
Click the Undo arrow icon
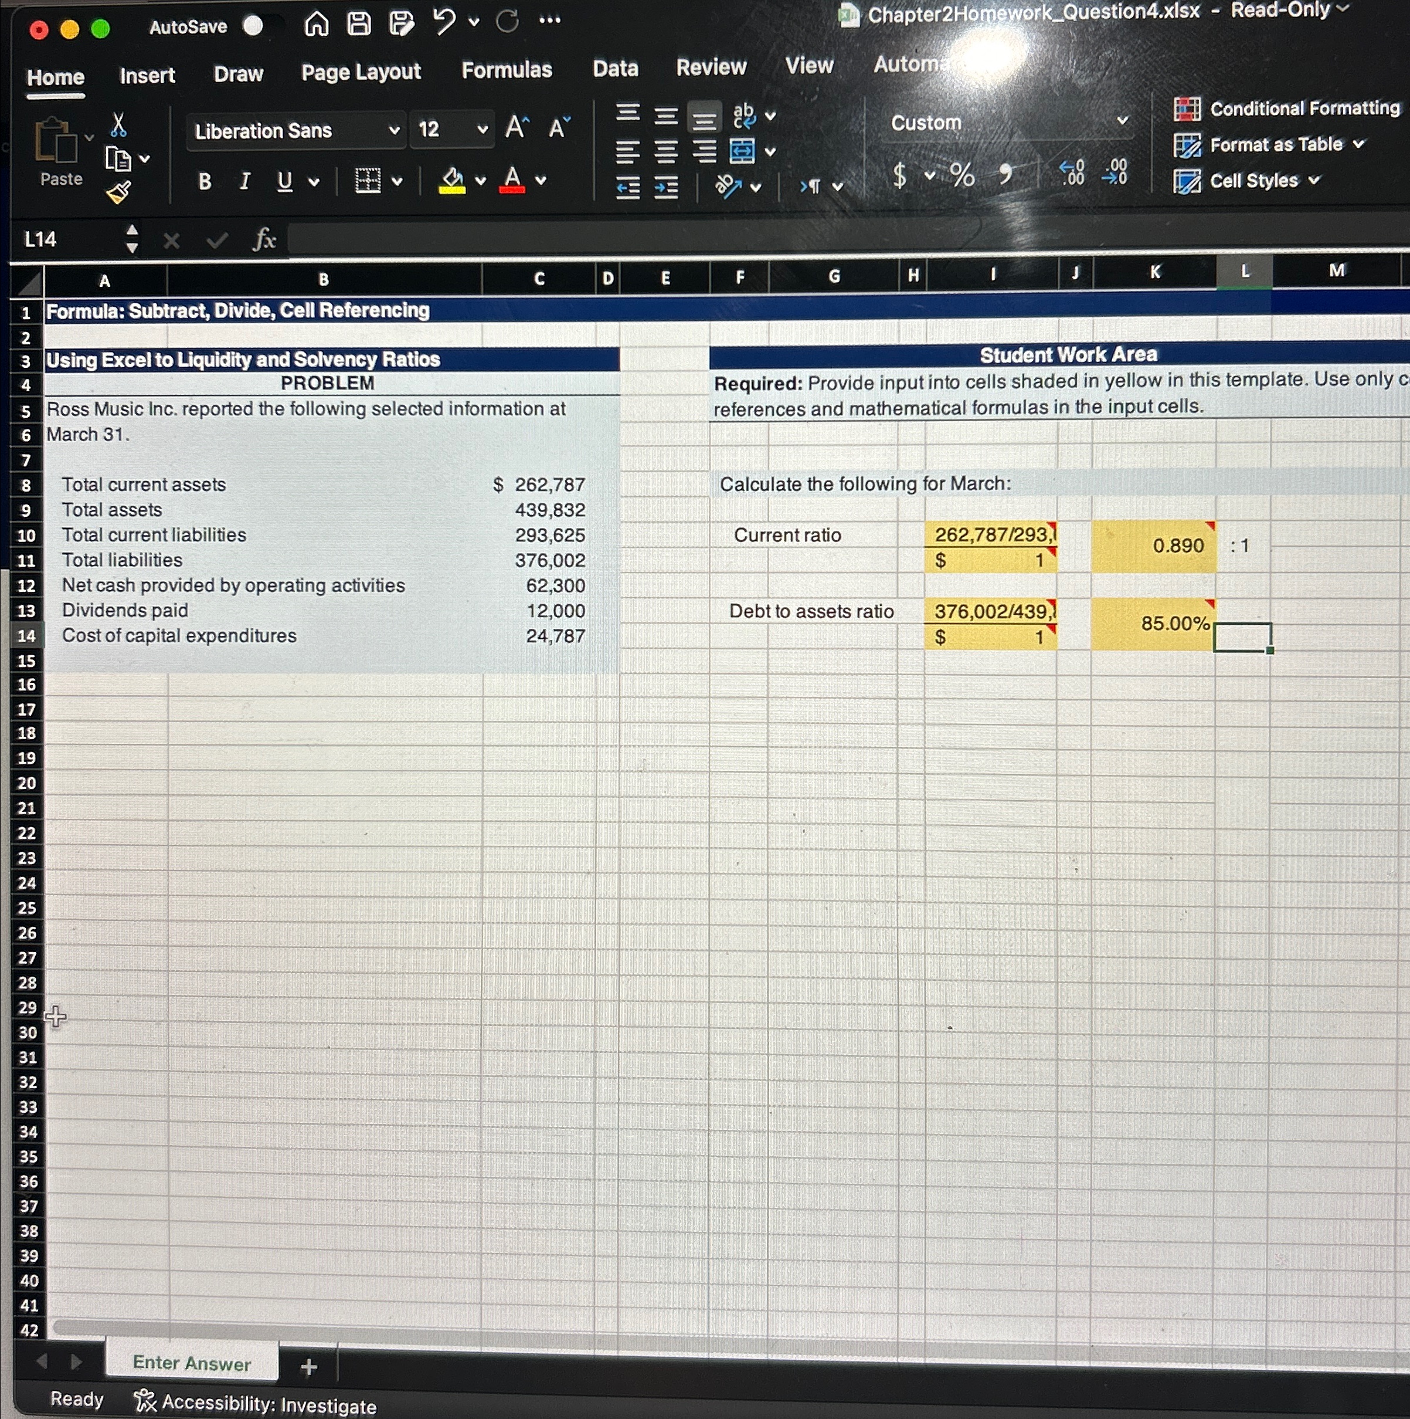pyautogui.click(x=444, y=22)
